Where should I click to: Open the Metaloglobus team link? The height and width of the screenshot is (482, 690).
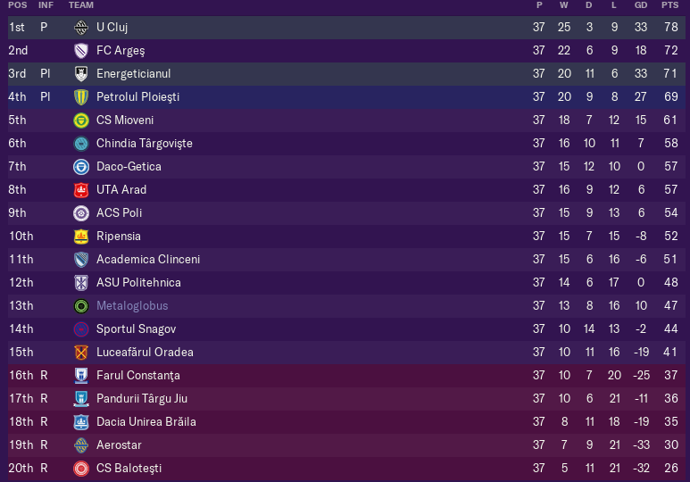[132, 305]
